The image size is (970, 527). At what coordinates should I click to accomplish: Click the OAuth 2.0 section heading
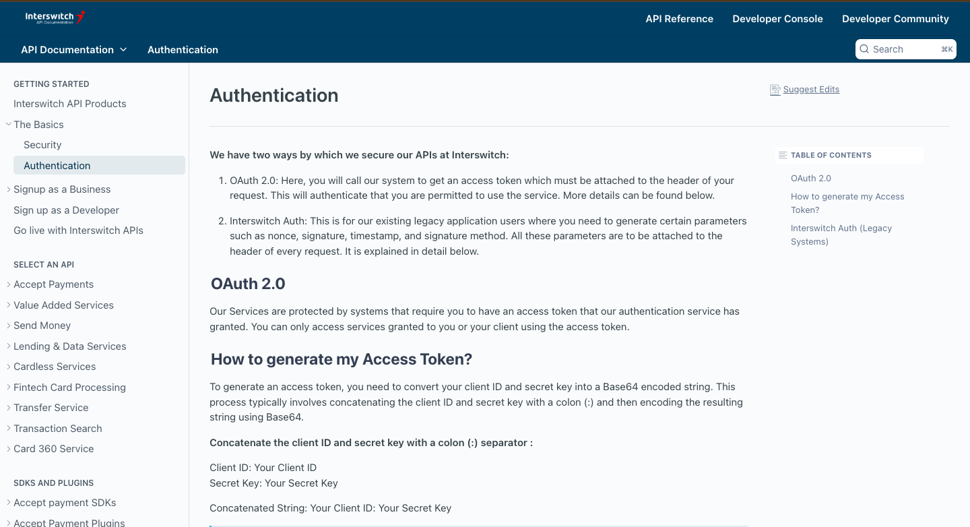pos(248,284)
